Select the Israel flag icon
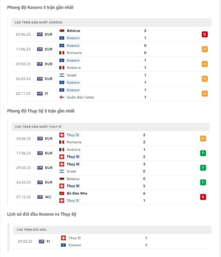221x257 pixels. pos(61,75)
